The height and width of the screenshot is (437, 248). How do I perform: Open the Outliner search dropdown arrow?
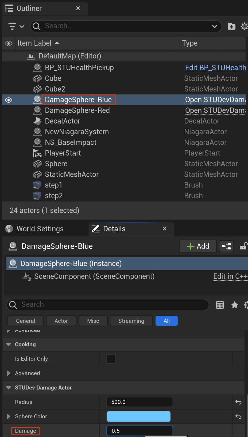coord(214,26)
